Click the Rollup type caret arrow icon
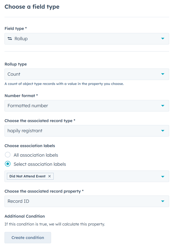 [163, 74]
